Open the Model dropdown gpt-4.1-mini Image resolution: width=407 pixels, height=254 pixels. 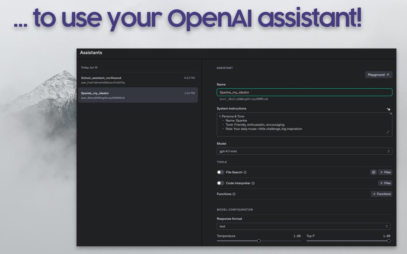304,151
